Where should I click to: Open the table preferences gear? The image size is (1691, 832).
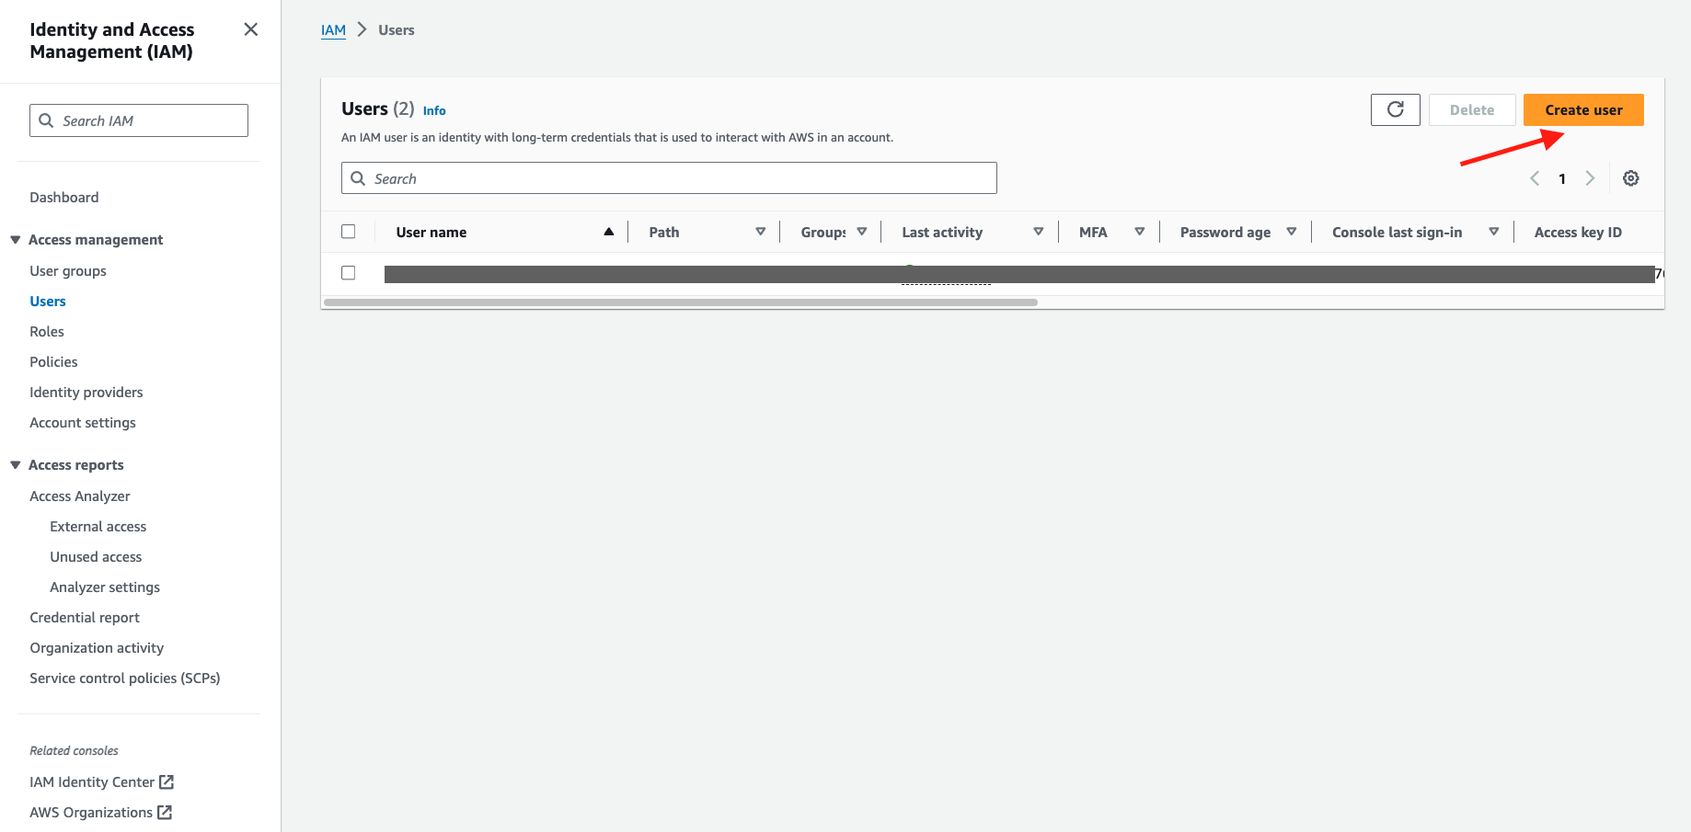point(1630,177)
